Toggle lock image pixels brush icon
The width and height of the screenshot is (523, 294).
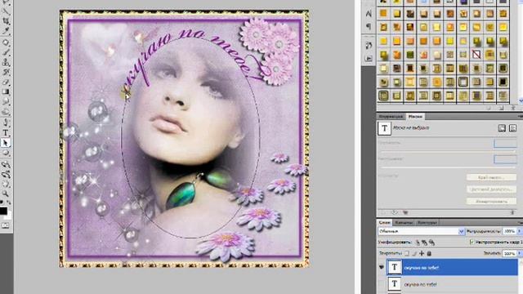414,254
